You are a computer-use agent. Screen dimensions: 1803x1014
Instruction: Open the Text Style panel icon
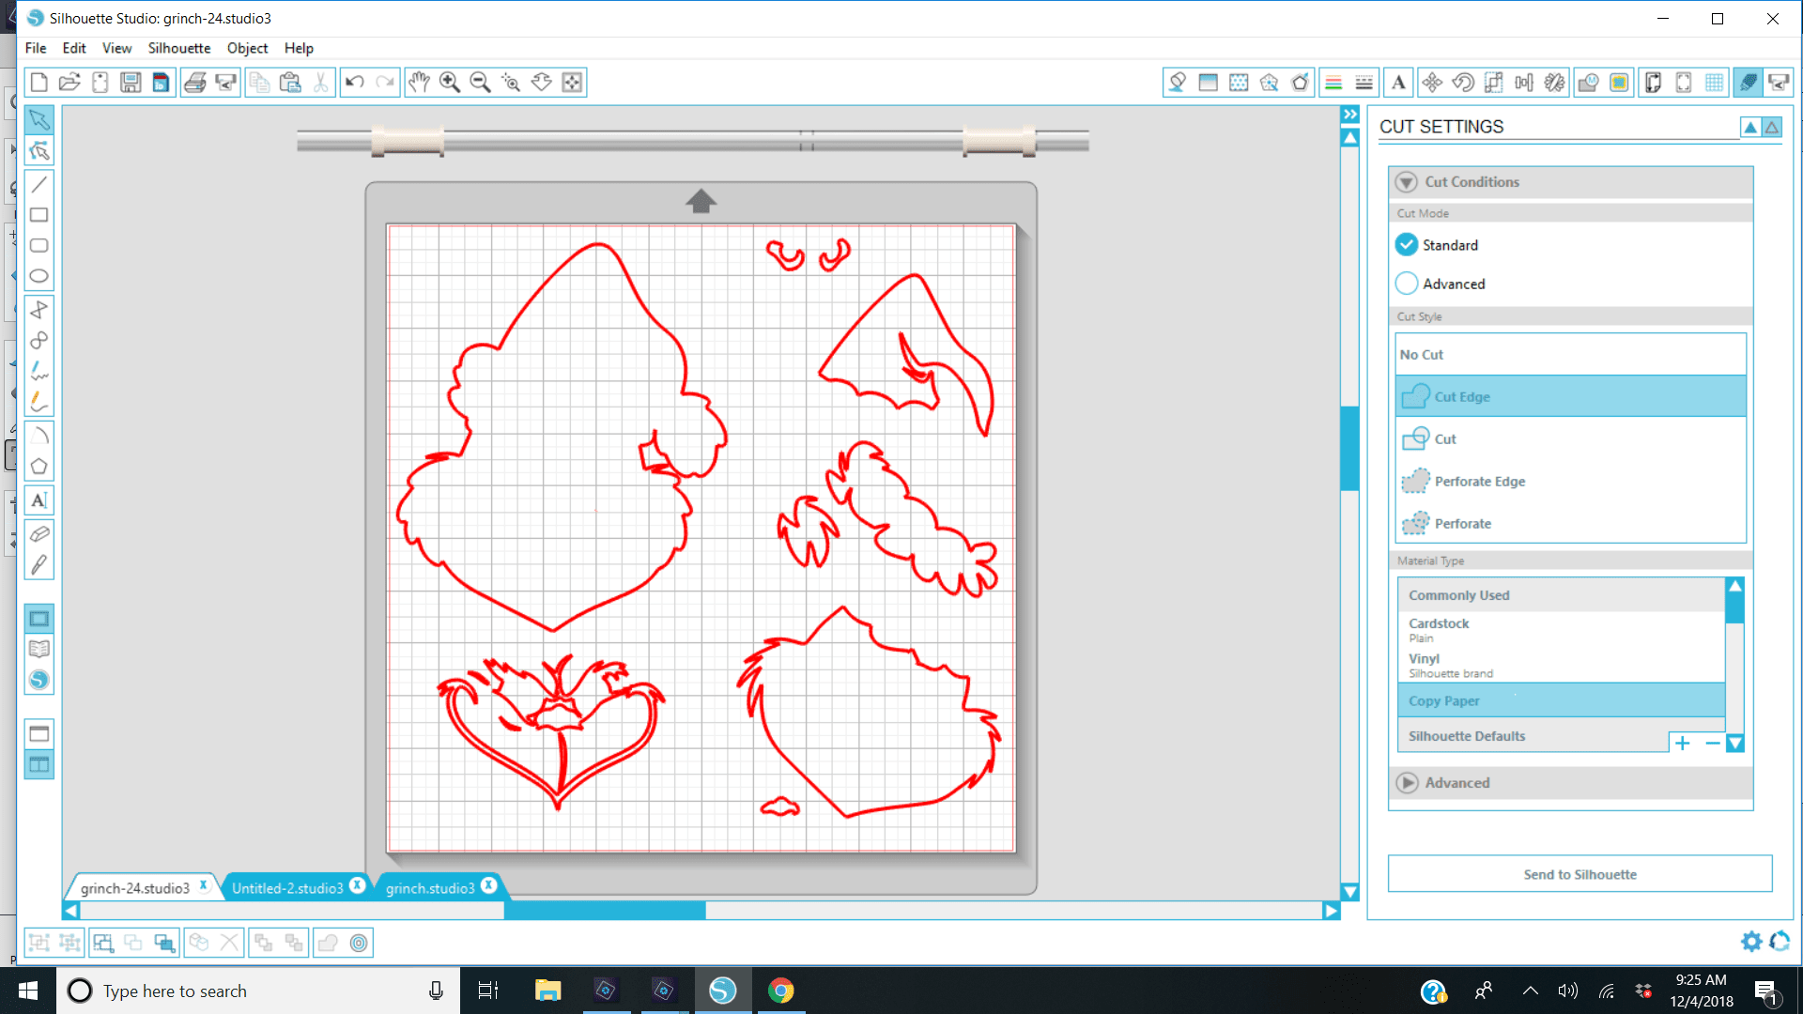click(x=1398, y=83)
